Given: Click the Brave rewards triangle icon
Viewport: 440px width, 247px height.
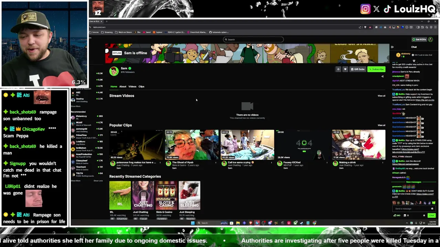Looking at the screenshot, I should point(370,27).
